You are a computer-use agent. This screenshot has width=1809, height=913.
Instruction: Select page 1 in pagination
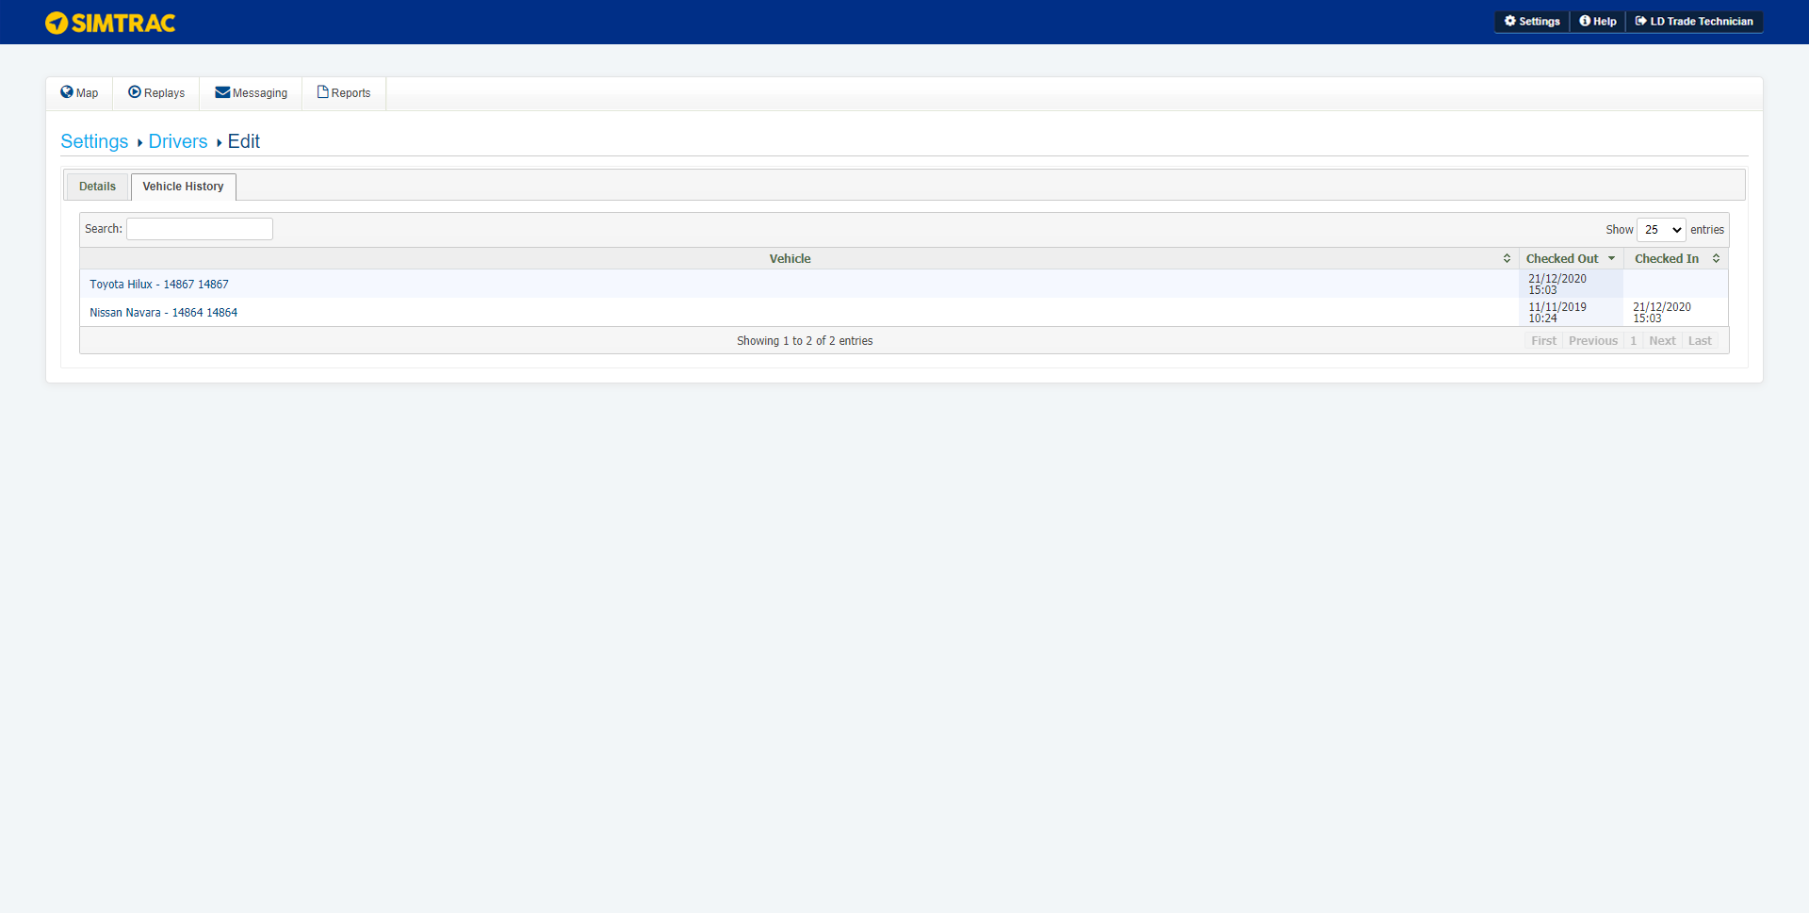coord(1634,341)
